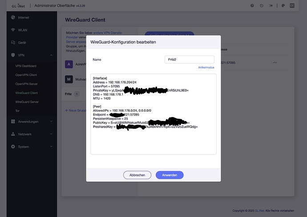Click the Internet label in the sidebar
Viewport: 307px width, 217px height.
click(x=24, y=17)
